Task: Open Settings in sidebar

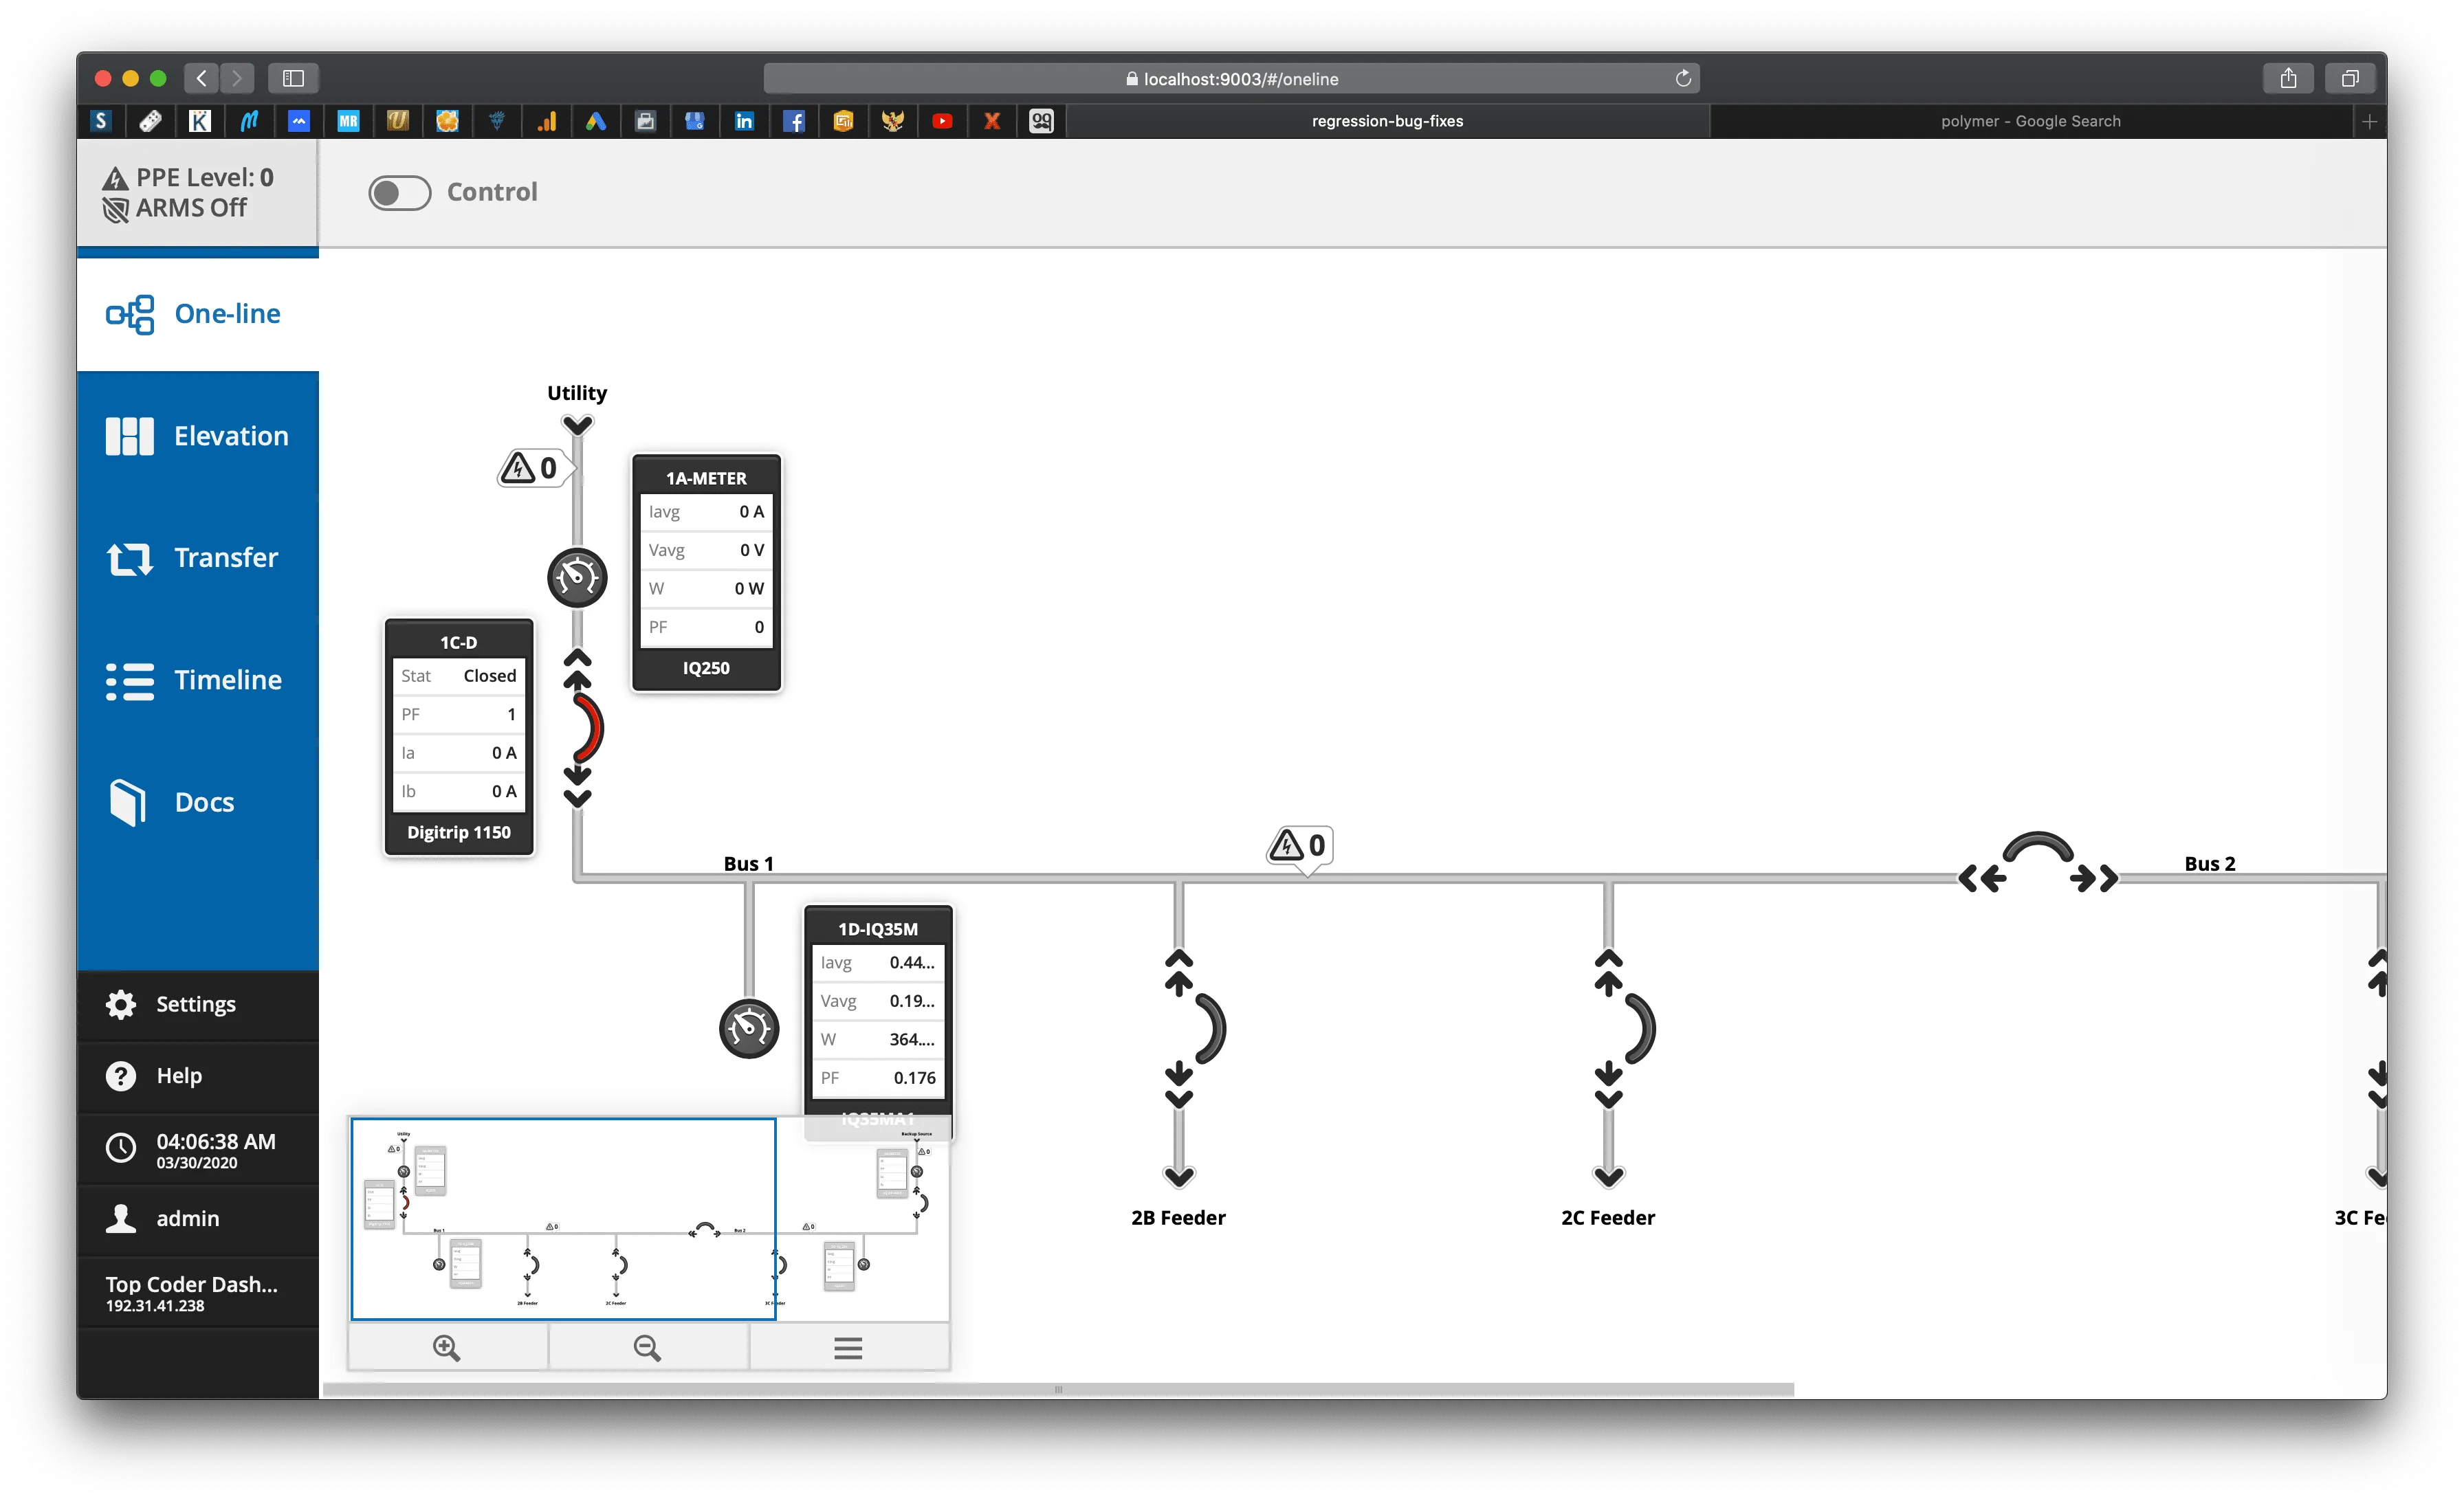Action: point(198,1004)
